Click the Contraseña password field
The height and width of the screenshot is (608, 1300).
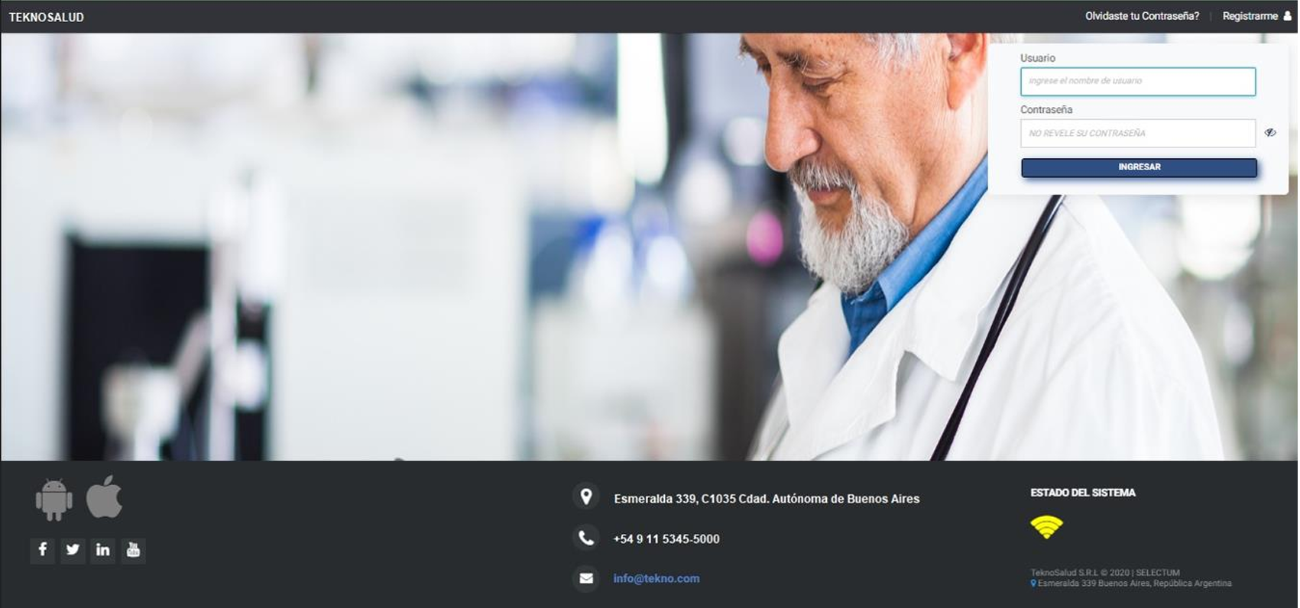point(1137,134)
